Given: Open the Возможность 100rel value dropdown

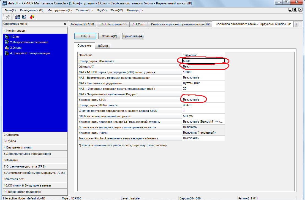Looking at the screenshot, I should pyautogui.click(x=203, y=133).
